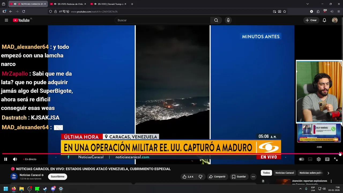Switch to EN VIVO Donald Trump tab

pyautogui.click(x=109, y=4)
